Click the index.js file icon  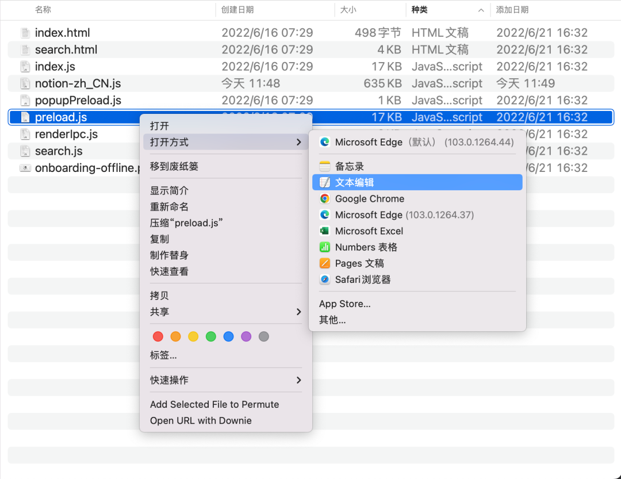[25, 67]
